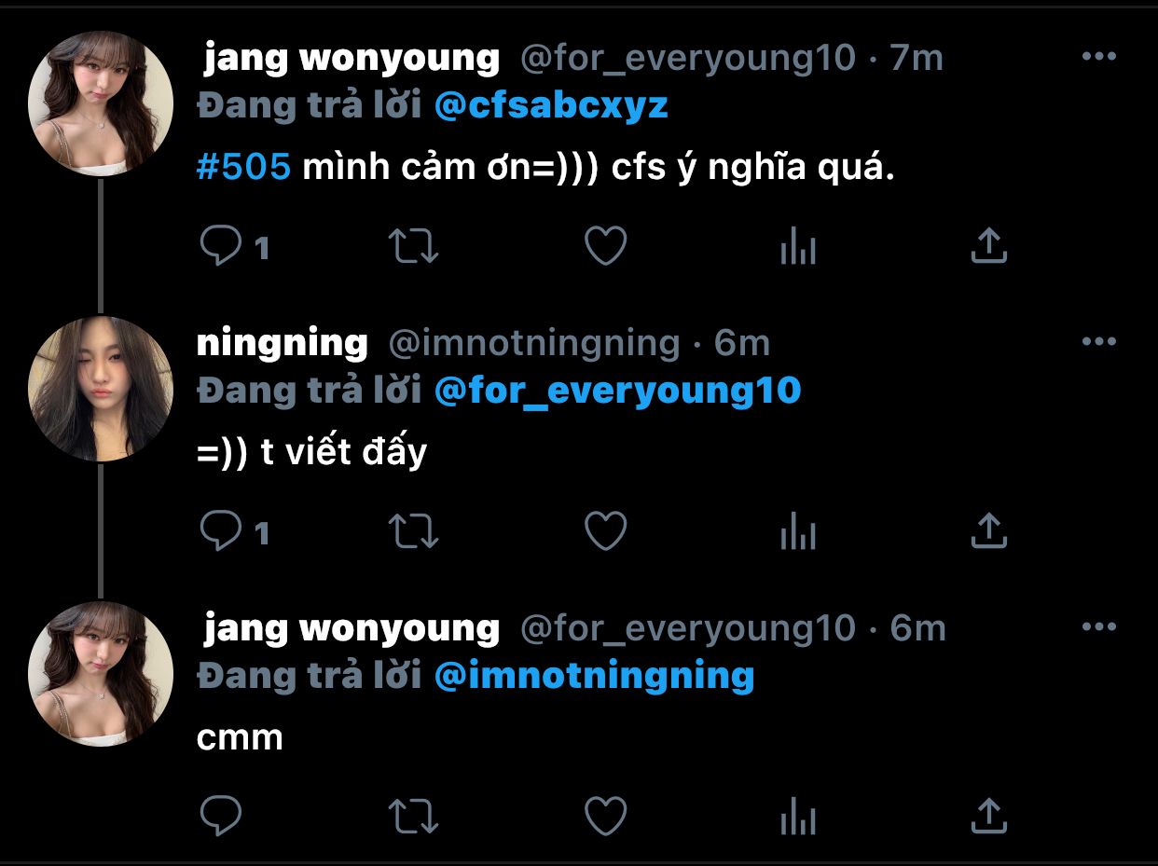This screenshot has width=1158, height=866.
Task: Like ningning's 't viết đấy' tweet
Action: click(605, 532)
